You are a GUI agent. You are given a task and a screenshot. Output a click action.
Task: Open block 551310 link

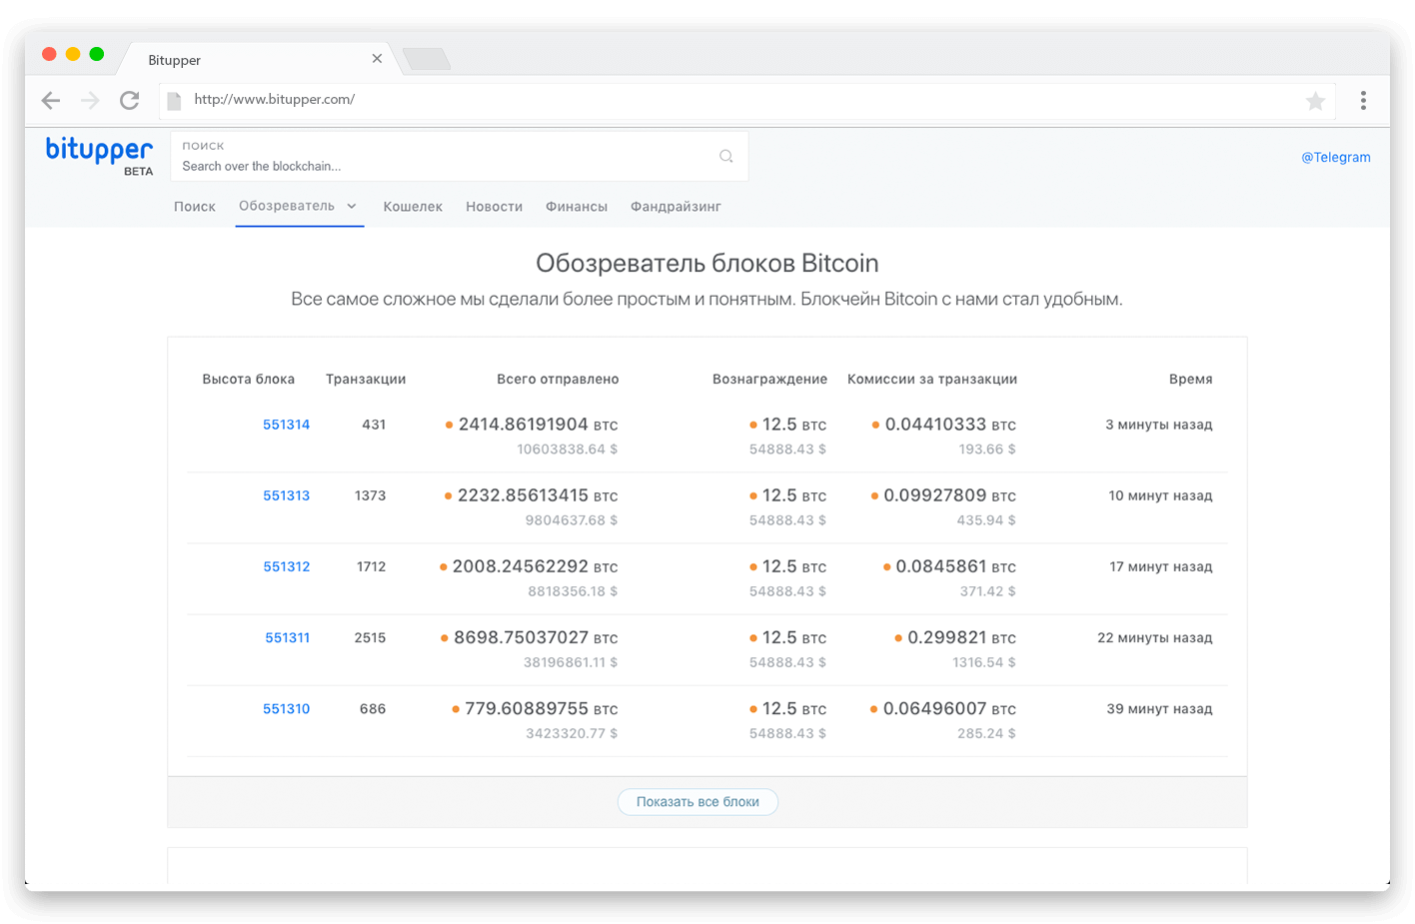click(286, 708)
